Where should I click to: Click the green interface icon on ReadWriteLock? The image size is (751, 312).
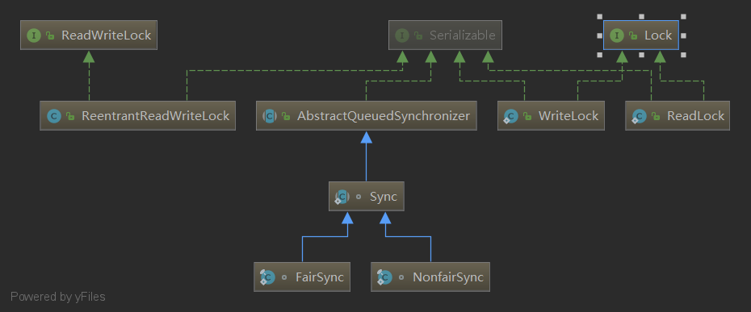click(x=34, y=35)
